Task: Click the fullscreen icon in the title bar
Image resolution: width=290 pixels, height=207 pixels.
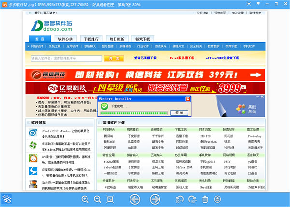Action: [249, 4]
